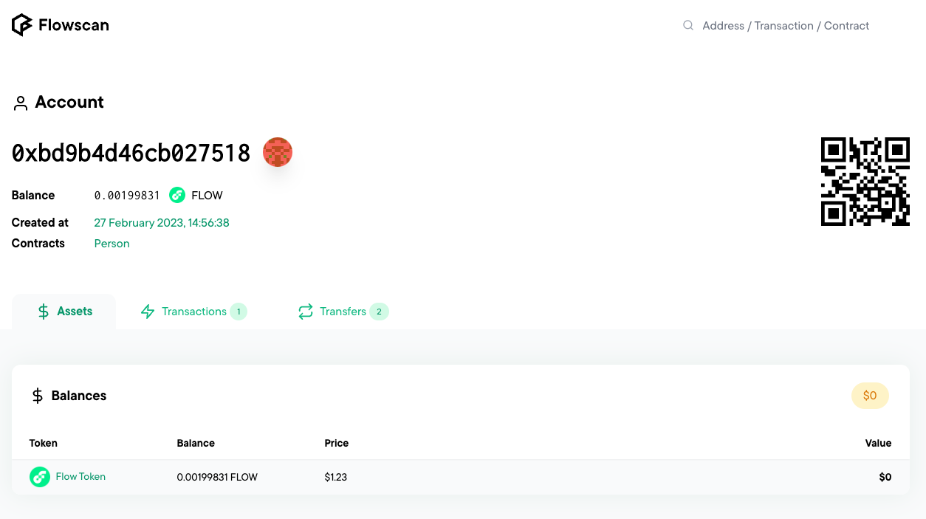Viewport: 926px width, 519px height.
Task: Click the account address 0xbd9b4d46cb027518
Action: pyautogui.click(x=131, y=153)
